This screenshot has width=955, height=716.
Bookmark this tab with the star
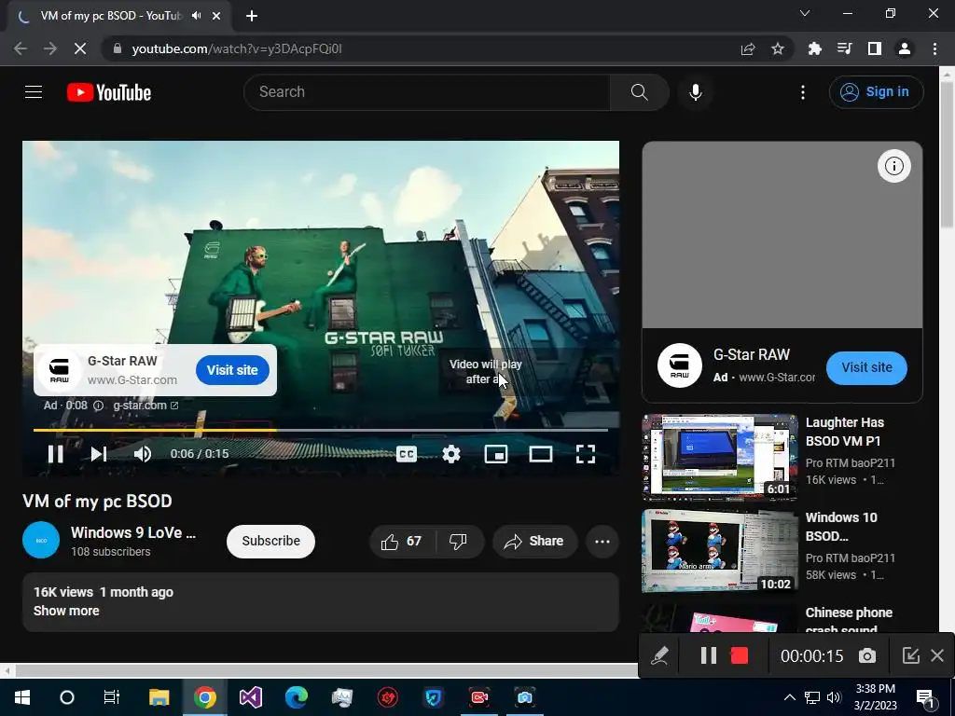coord(777,48)
